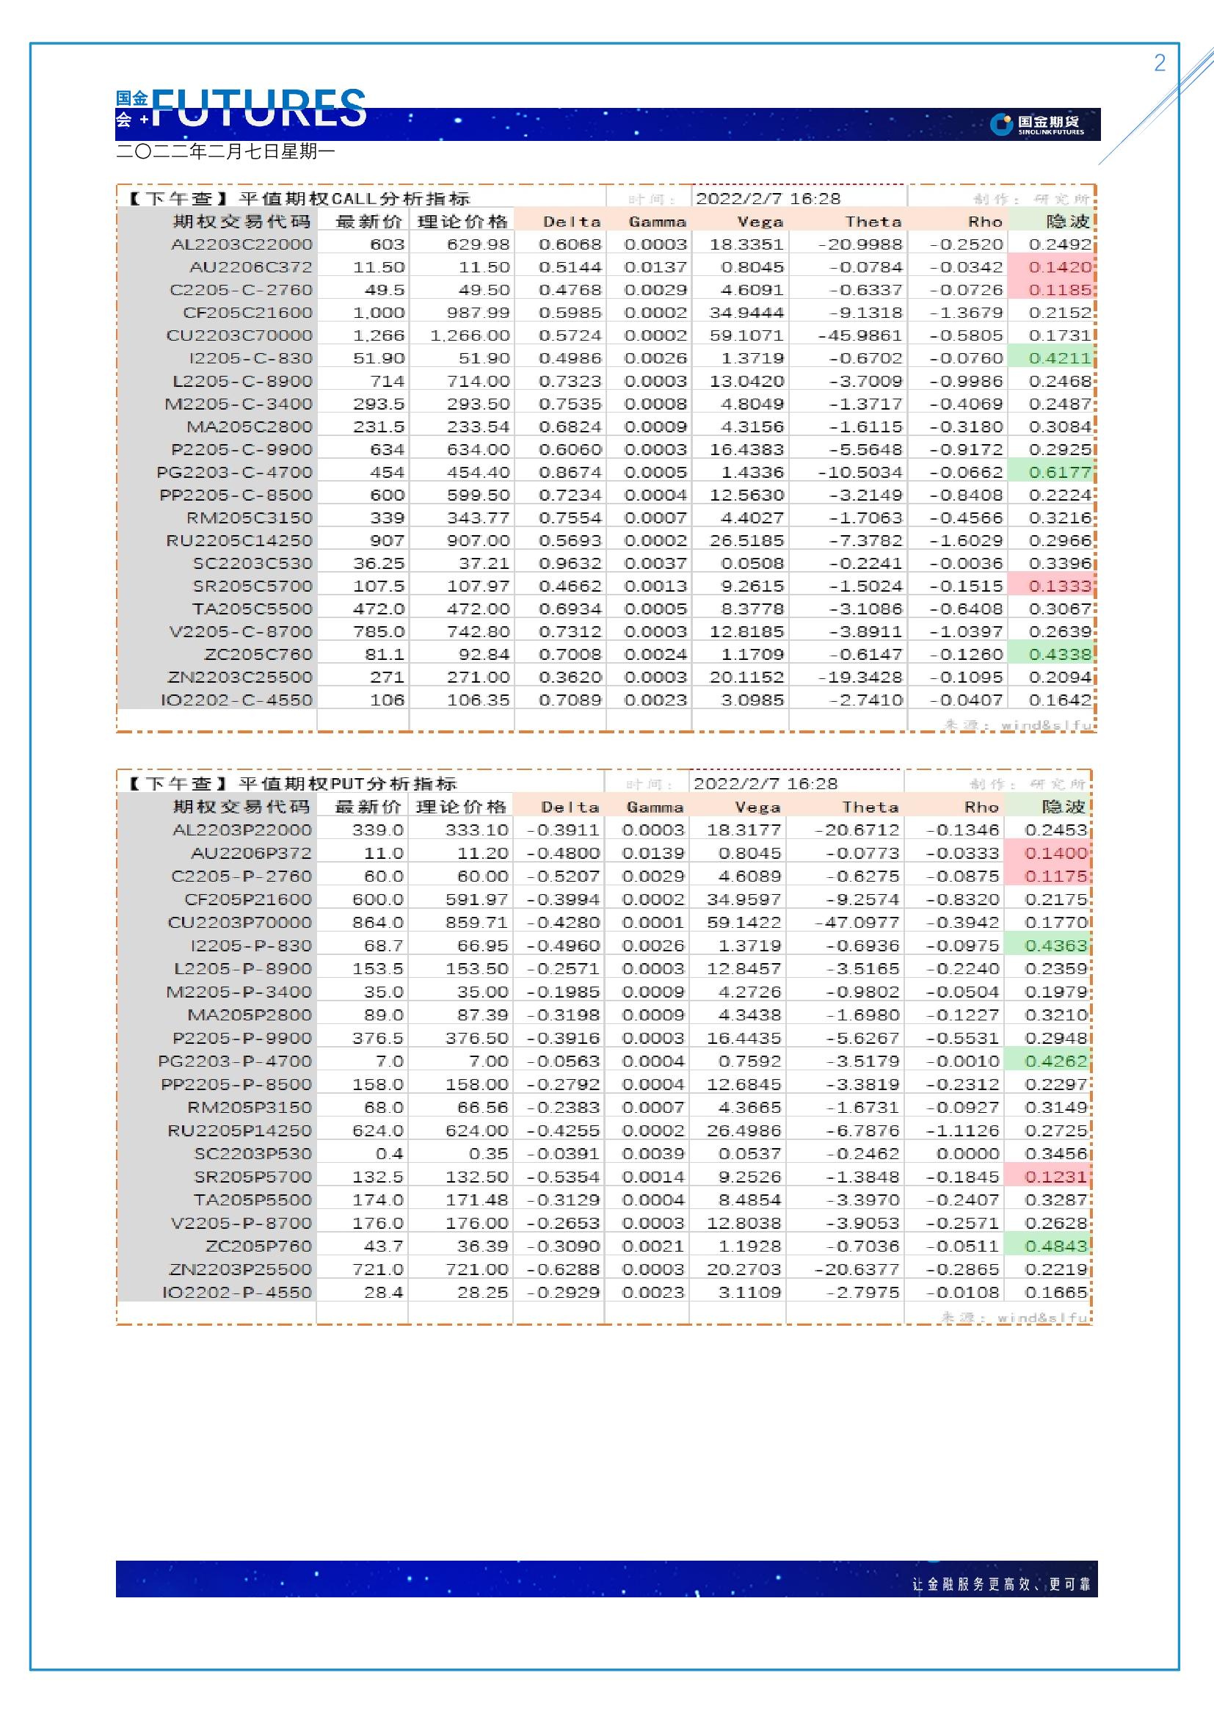Click the Sinolink Futures logo in header
Image resolution: width=1214 pixels, height=1717 pixels.
click(1037, 124)
